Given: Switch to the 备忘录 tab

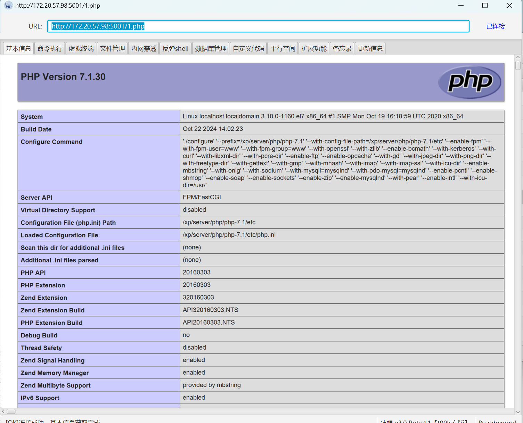Looking at the screenshot, I should pos(342,48).
